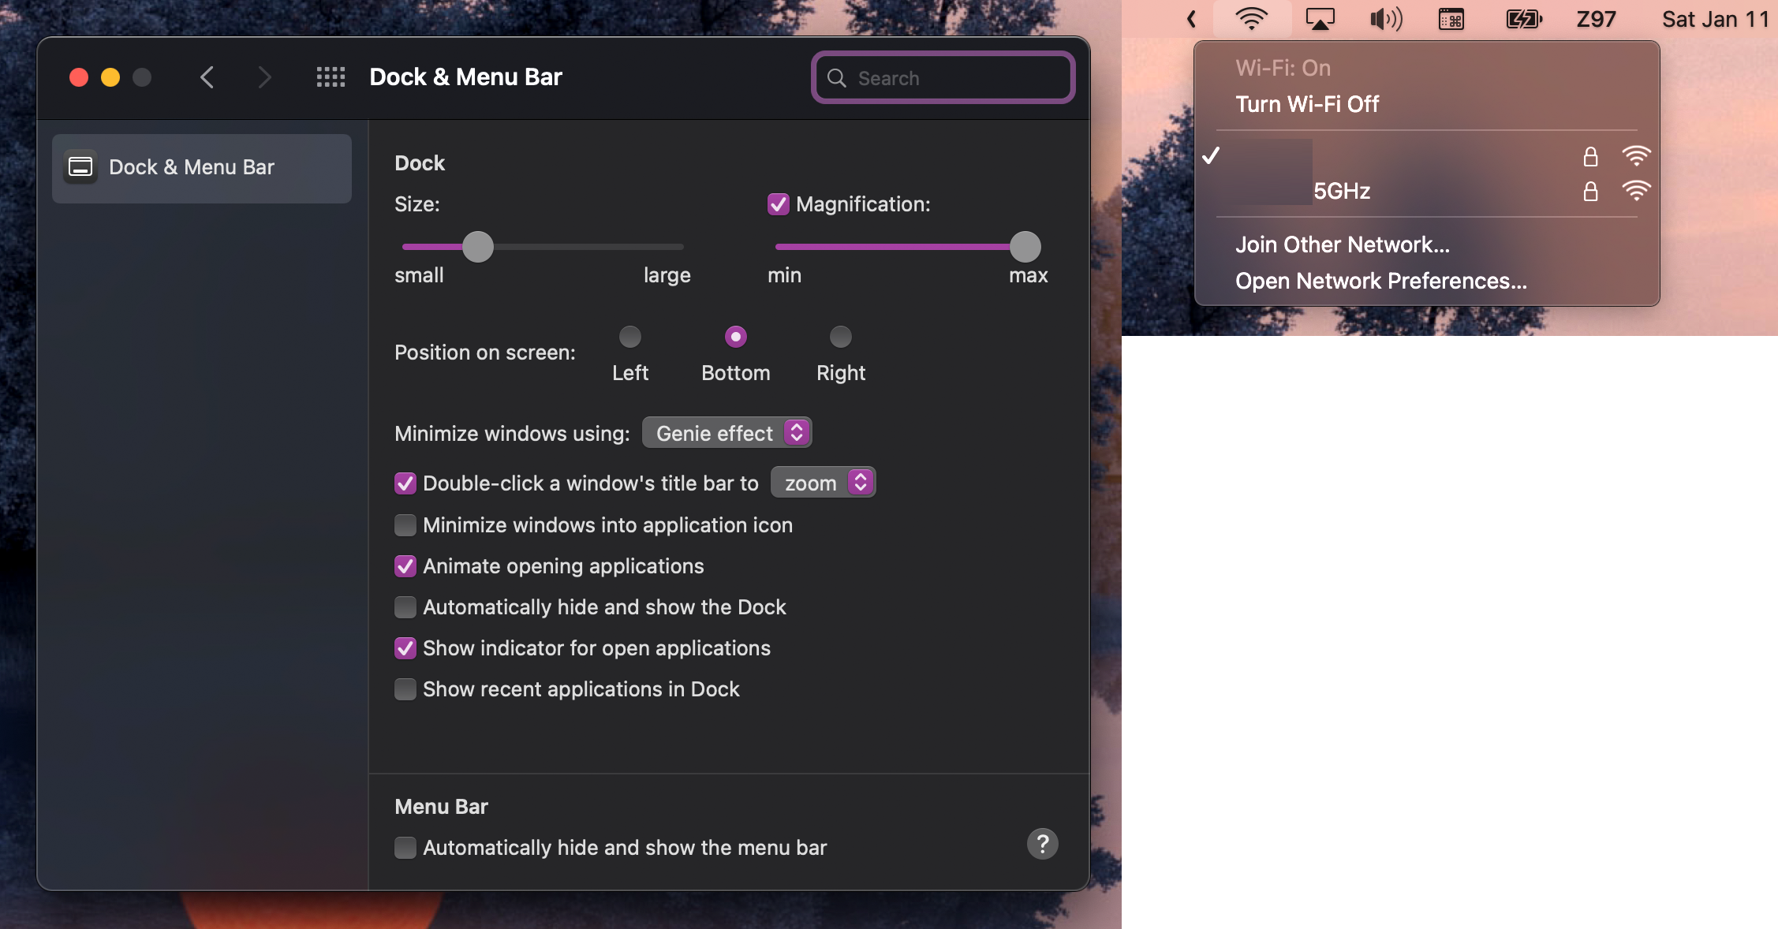Select the Left dock position radio button
1778x929 pixels.
629,338
